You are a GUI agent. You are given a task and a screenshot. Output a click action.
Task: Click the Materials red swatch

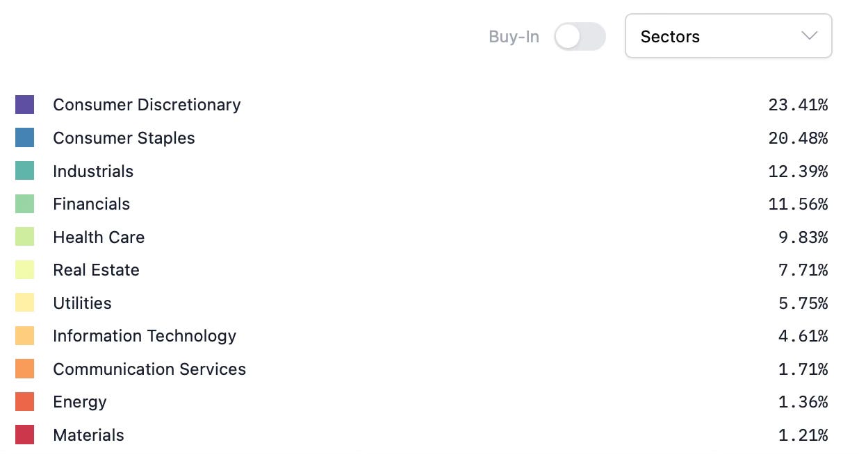24,435
